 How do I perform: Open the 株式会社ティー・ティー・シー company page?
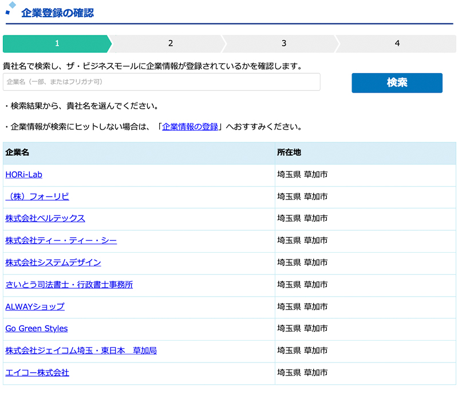point(59,241)
